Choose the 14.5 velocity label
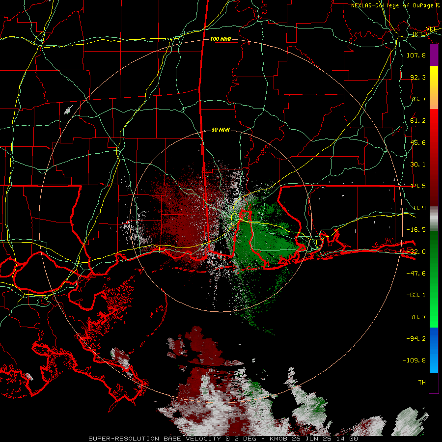 click(x=418, y=186)
